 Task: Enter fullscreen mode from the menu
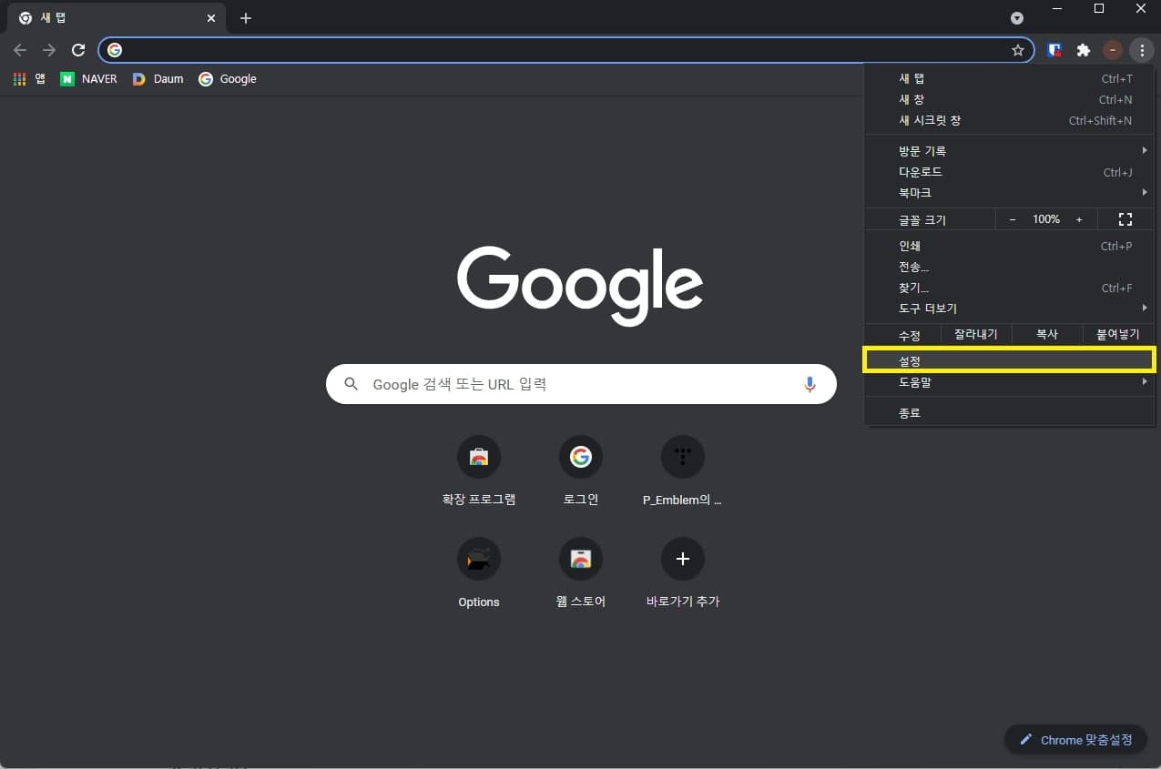point(1125,218)
